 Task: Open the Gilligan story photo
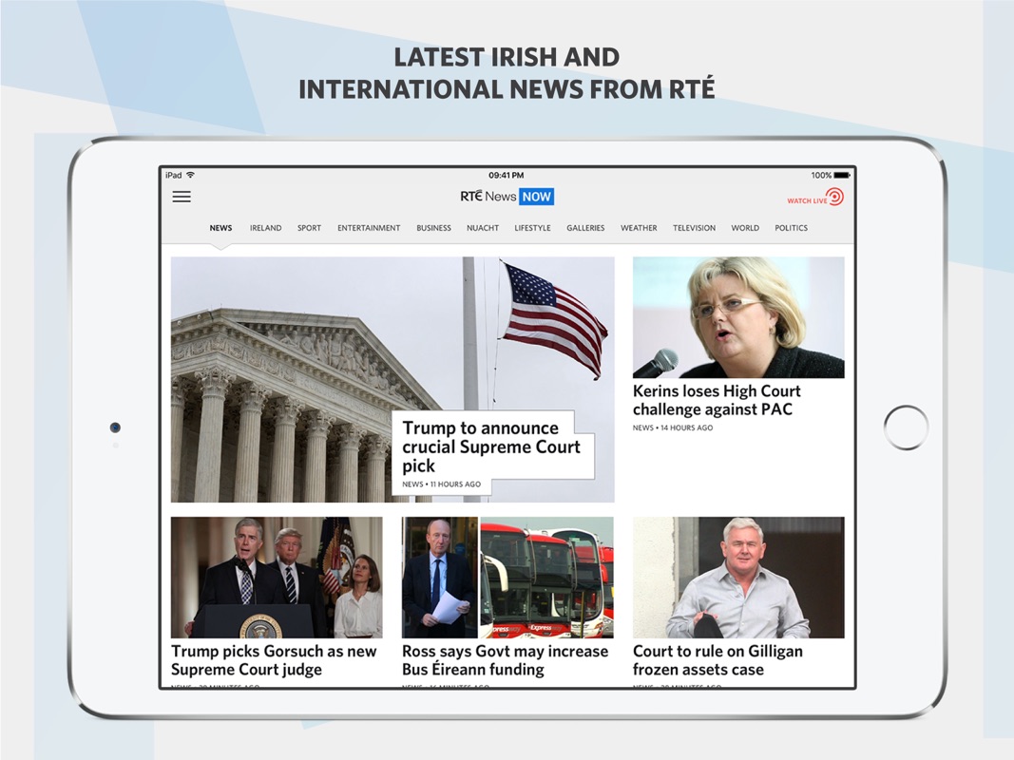pyautogui.click(x=738, y=577)
